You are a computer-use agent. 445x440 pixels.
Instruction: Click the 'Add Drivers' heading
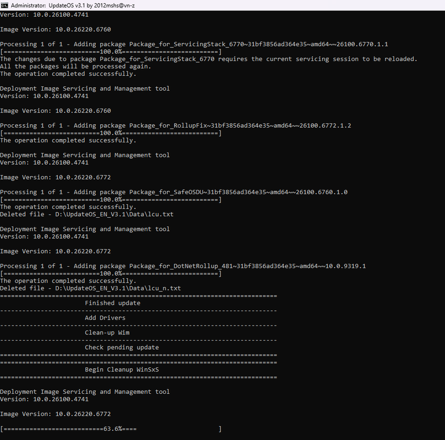pos(105,318)
